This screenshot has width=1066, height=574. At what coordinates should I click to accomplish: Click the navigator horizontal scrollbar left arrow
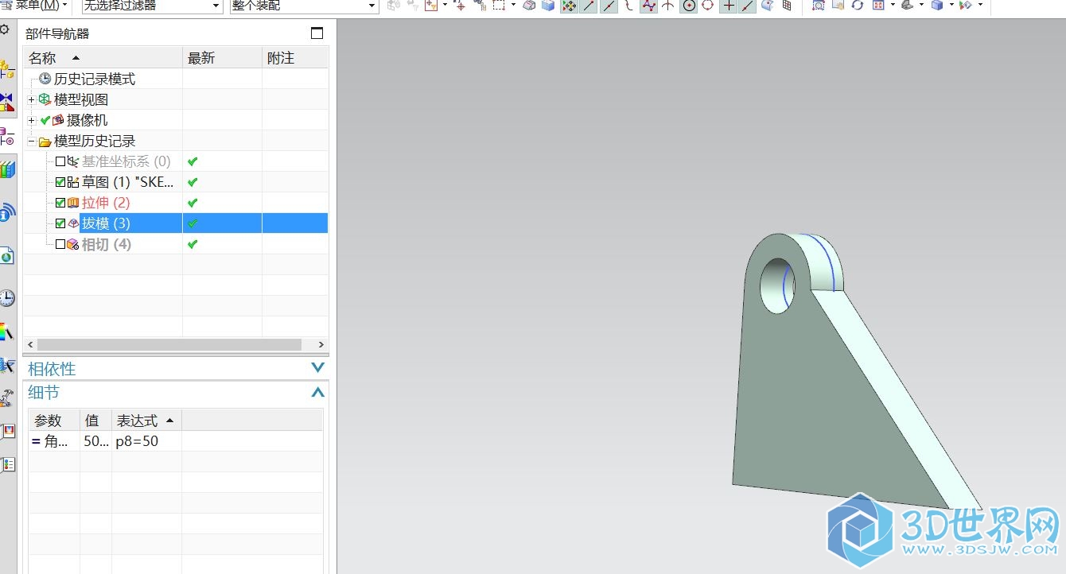click(30, 344)
